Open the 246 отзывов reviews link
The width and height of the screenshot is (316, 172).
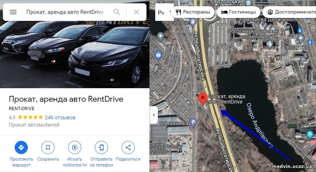tap(60, 117)
